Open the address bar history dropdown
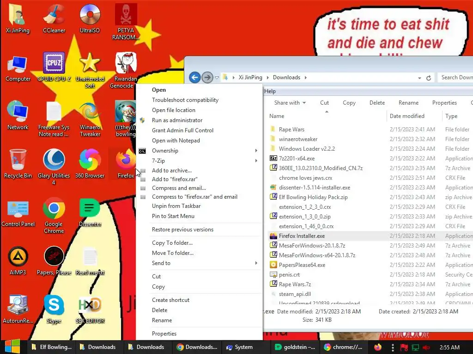This screenshot has height=354, width=473. [x=419, y=78]
